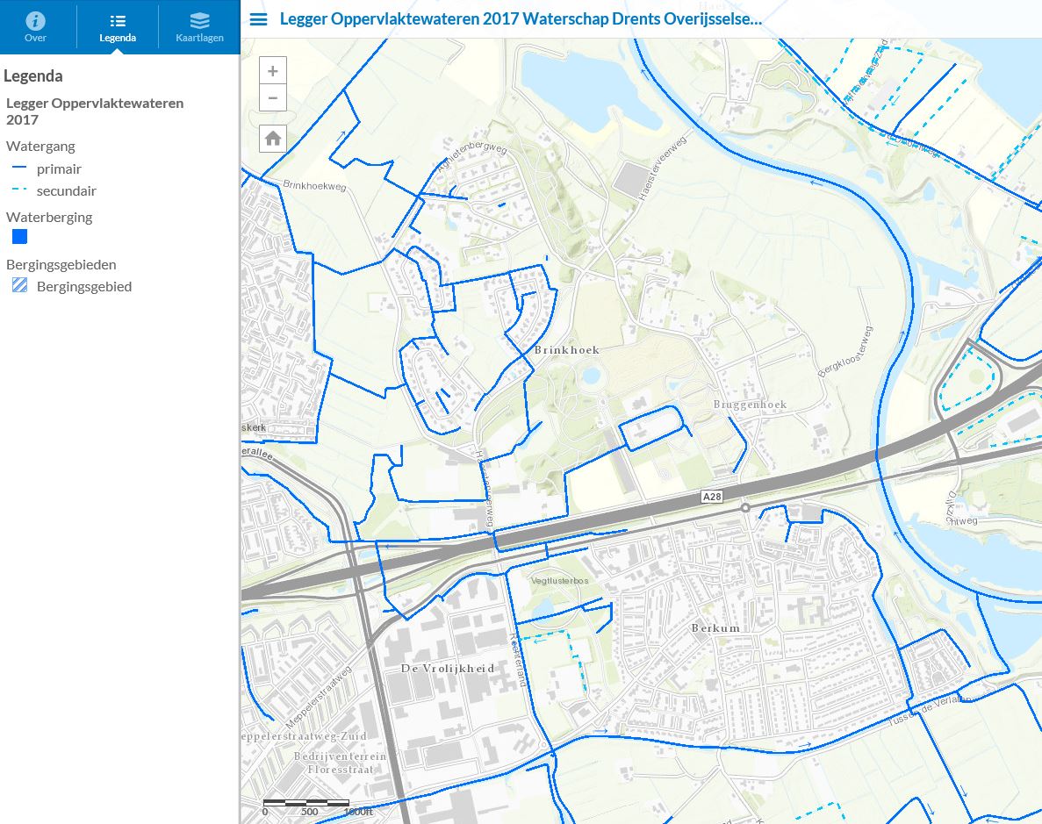Click the 'Watergang' legend heading
The image size is (1042, 824).
click(40, 147)
